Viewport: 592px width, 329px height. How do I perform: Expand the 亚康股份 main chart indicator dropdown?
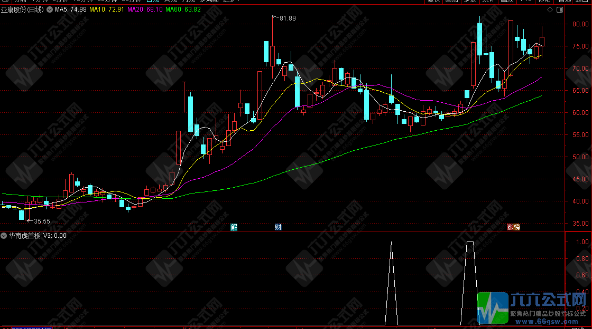pyautogui.click(x=50, y=9)
